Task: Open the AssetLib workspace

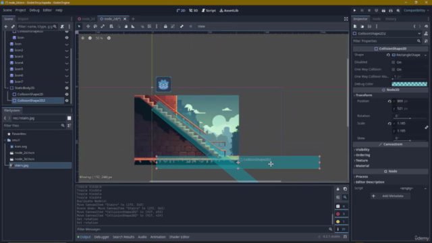Action: click(229, 11)
